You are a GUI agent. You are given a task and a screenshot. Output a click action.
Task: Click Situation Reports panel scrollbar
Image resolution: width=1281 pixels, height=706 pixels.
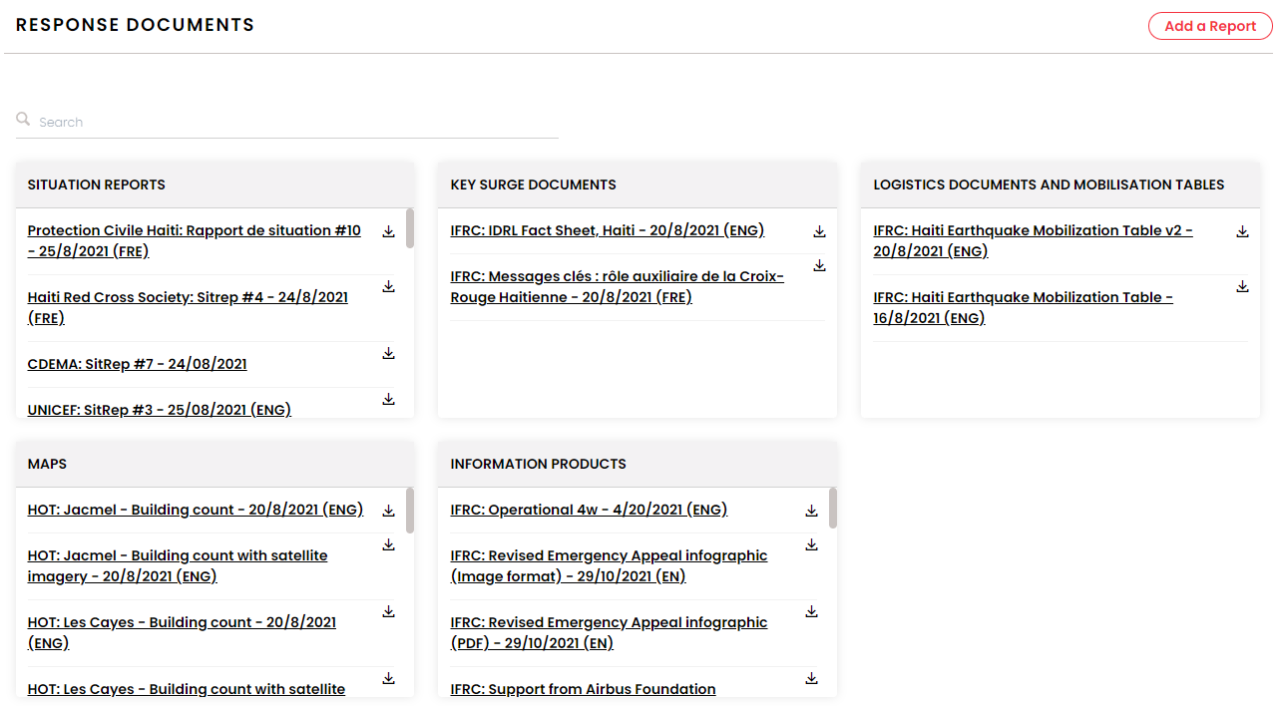410,228
